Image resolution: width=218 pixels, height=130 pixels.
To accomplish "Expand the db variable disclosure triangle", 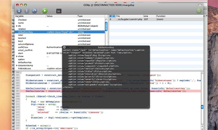I will tap(17, 26).
